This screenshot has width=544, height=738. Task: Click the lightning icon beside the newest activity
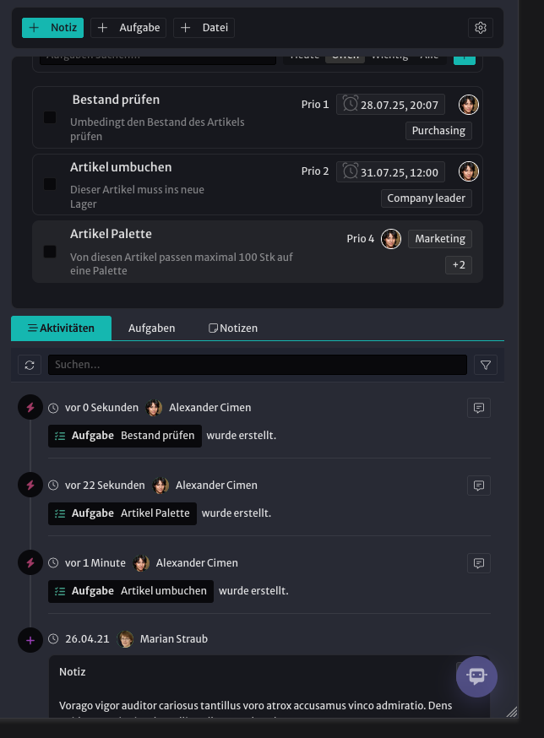tap(30, 407)
